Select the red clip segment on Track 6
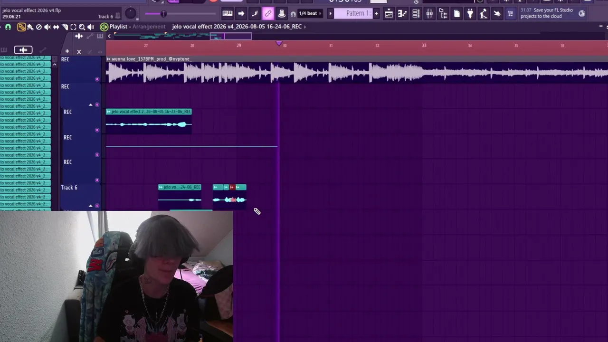Image resolution: width=608 pixels, height=342 pixels. pos(233,197)
